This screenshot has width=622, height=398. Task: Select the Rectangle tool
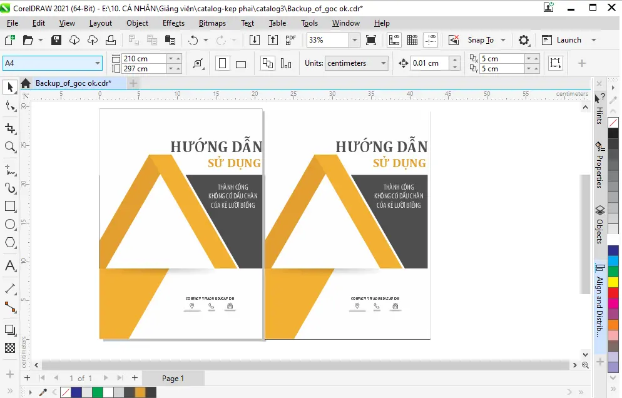9,207
